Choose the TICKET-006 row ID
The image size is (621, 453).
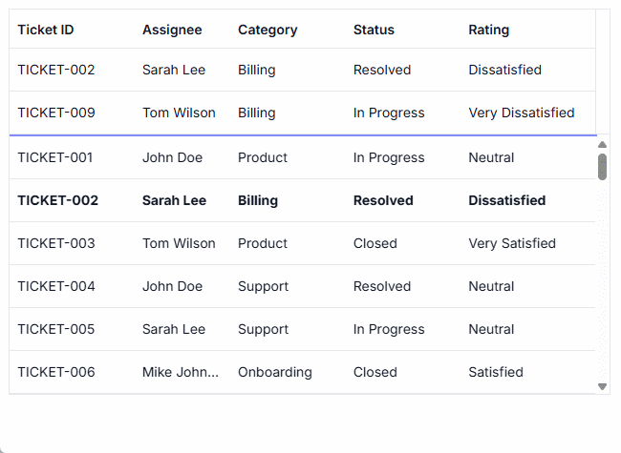pos(56,372)
